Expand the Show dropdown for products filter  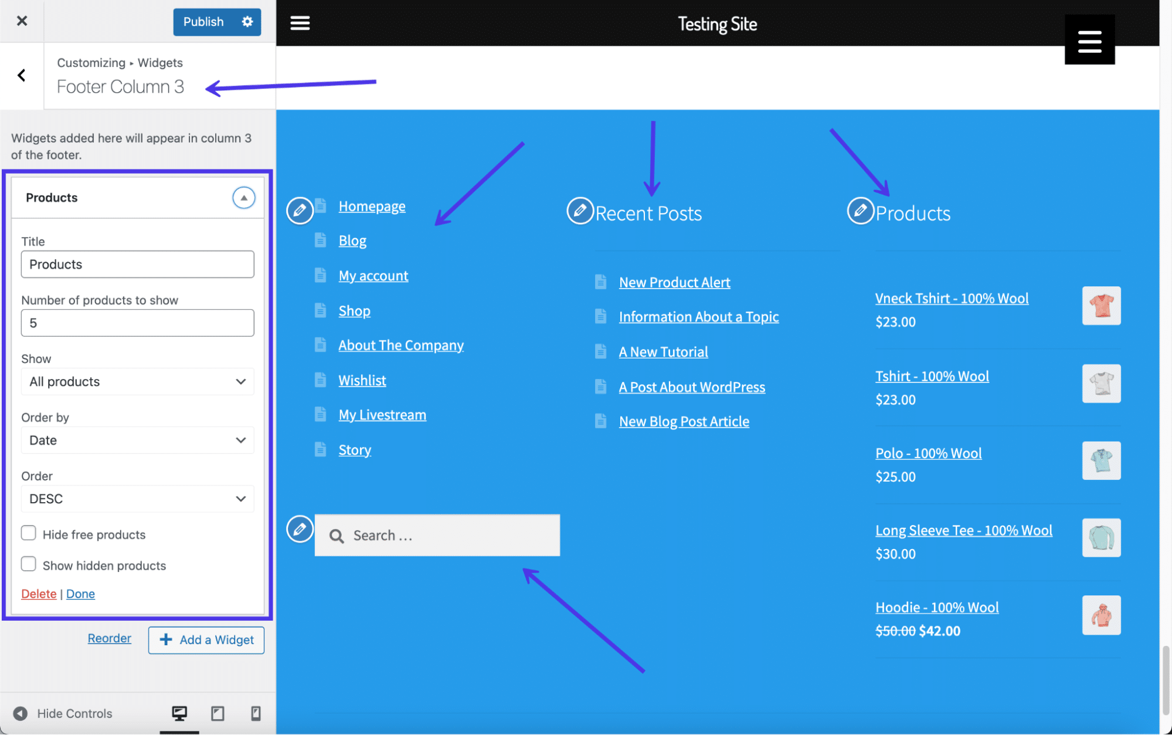(136, 381)
